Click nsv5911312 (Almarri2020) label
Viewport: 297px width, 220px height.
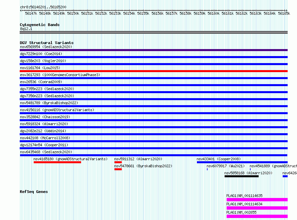(x=138, y=159)
